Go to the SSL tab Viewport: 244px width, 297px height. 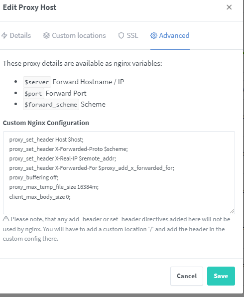tap(128, 35)
